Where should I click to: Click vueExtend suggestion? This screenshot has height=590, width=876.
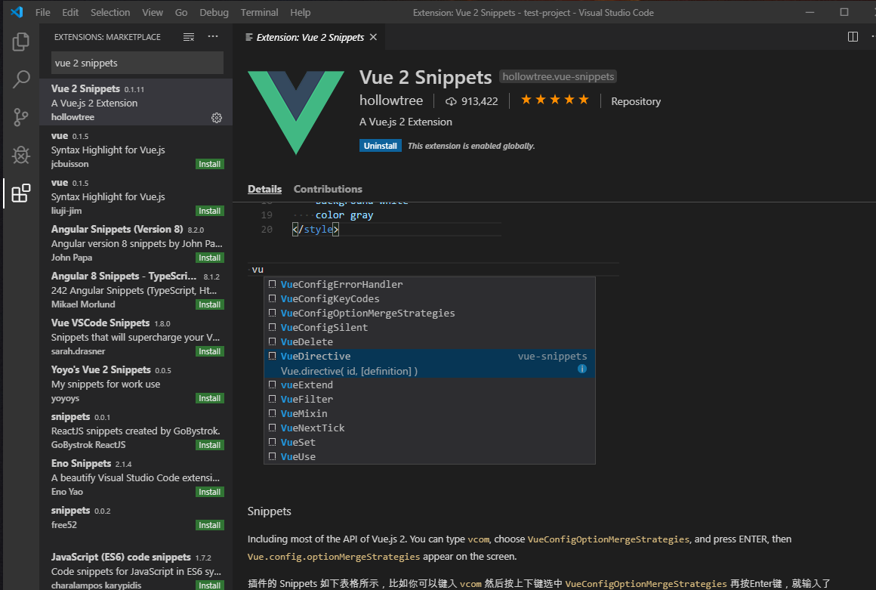[x=429, y=385]
